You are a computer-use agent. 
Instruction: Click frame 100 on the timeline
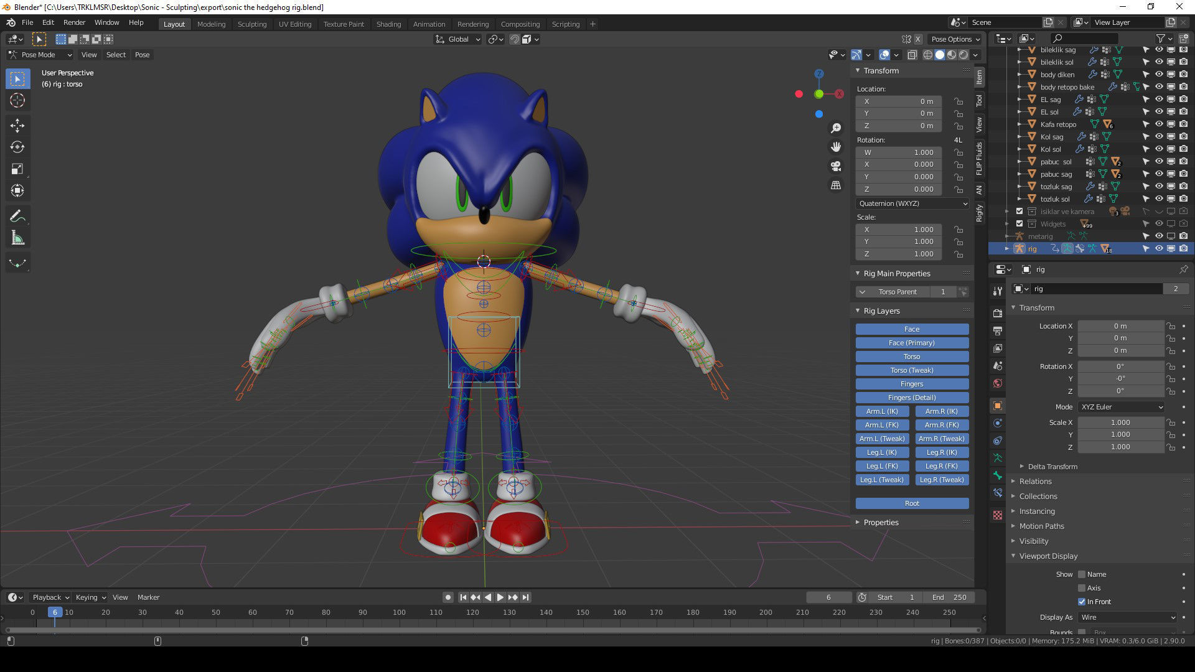coord(399,613)
